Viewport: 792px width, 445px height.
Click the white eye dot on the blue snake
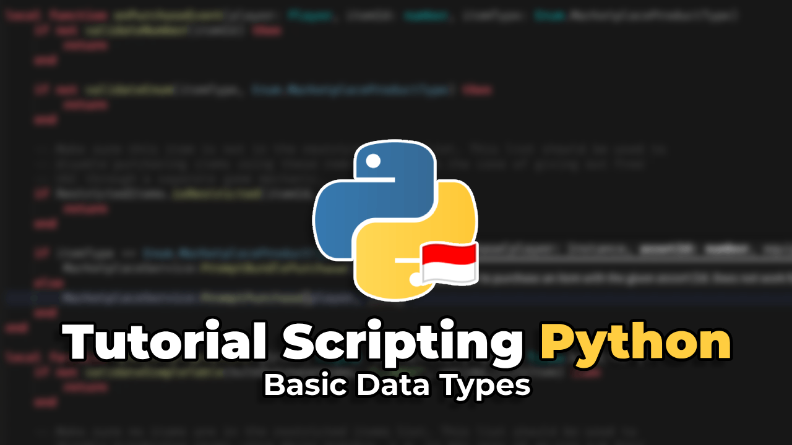coord(372,162)
